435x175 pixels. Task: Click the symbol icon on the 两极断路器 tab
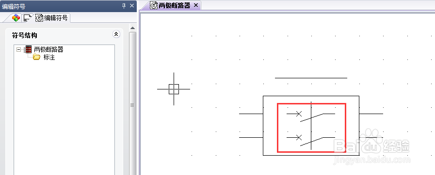coord(154,5)
